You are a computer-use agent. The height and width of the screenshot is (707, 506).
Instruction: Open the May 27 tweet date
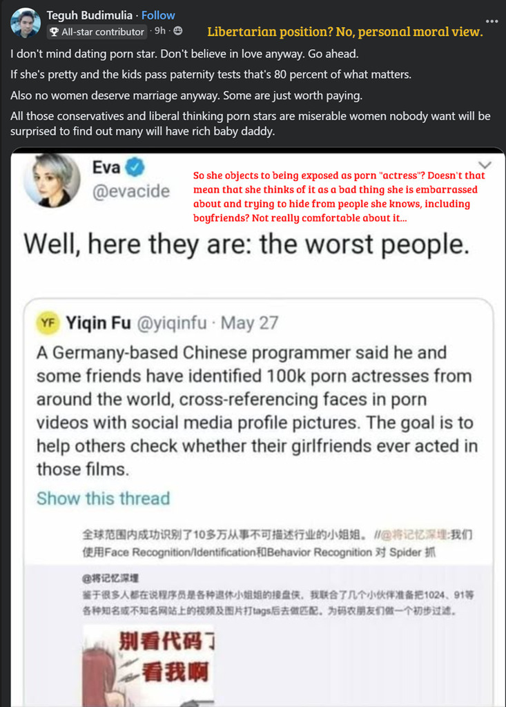249,323
